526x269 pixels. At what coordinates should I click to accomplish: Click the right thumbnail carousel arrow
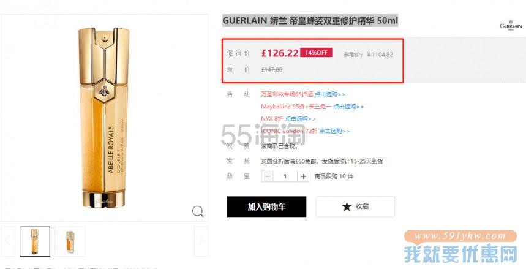point(201,241)
